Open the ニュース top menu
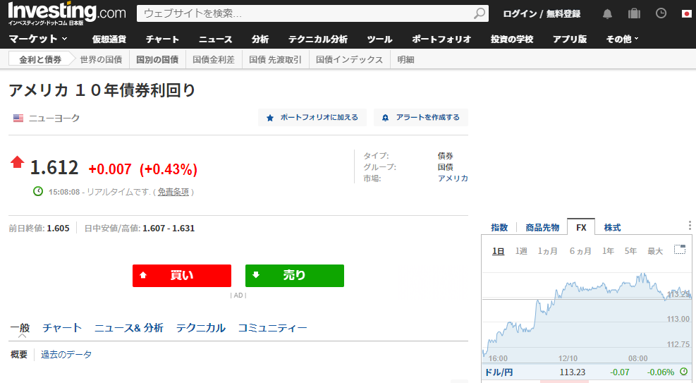This screenshot has width=696, height=383. pyautogui.click(x=215, y=39)
